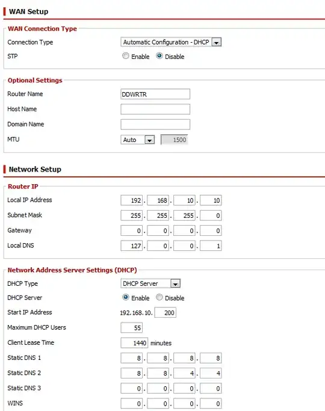Select Disable for STP
Image resolution: width=325 pixels, height=411 pixels.
[x=159, y=56]
